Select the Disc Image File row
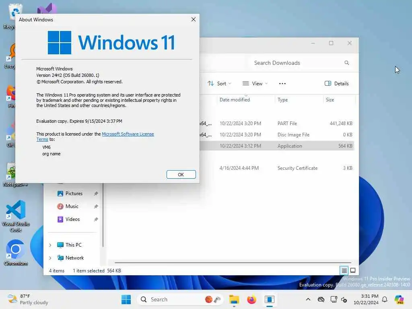This screenshot has height=309, width=412. [277, 135]
